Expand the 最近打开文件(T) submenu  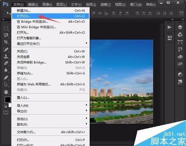click(x=51, y=44)
